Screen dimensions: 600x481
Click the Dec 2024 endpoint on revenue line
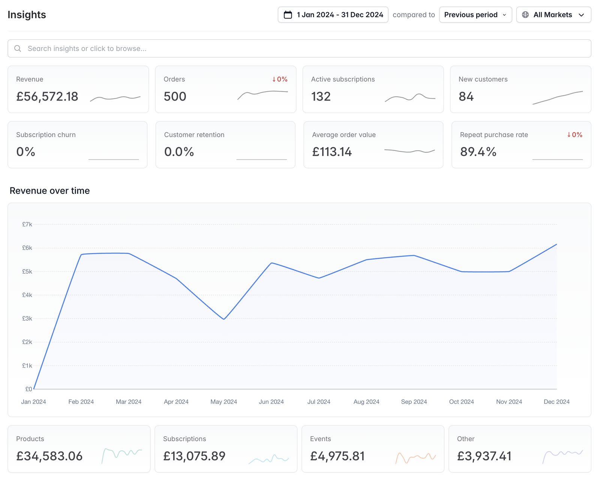click(556, 244)
